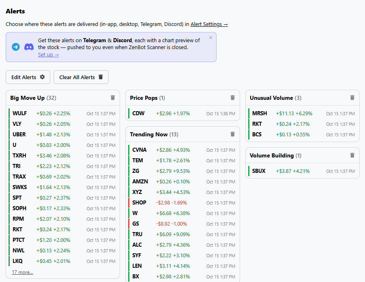The height and width of the screenshot is (282, 365).
Task: Open the Alert Settings link
Action: (x=209, y=24)
